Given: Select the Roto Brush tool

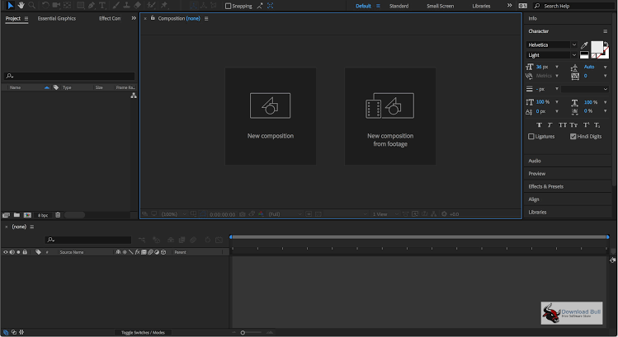Looking at the screenshot, I should click(151, 6).
